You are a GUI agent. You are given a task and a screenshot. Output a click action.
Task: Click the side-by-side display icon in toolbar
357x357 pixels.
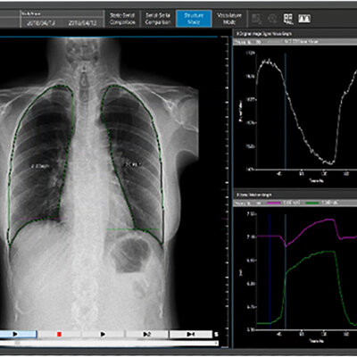tap(304, 19)
